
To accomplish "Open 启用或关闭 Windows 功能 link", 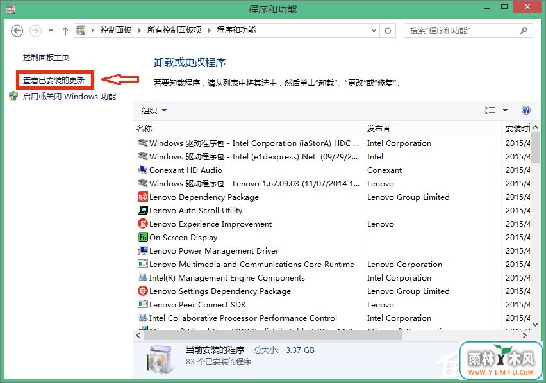I will pos(69,96).
